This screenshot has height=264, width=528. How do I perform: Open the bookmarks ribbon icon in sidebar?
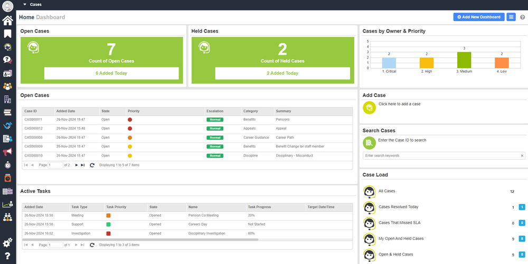(7, 34)
